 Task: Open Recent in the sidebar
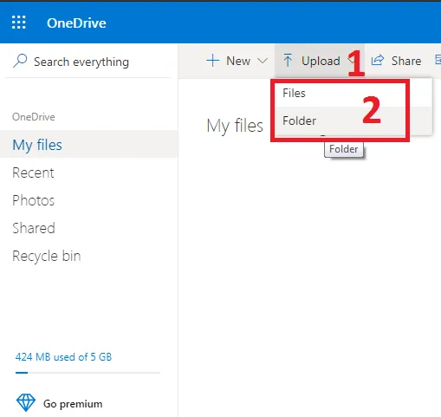88,173
